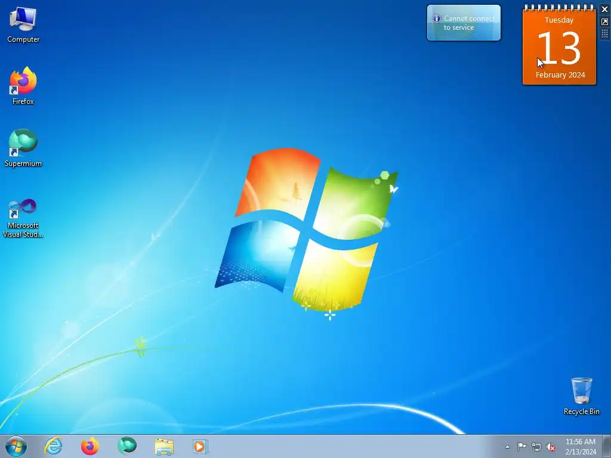Image resolution: width=611 pixels, height=458 pixels.
Task: Click the info icon in the weather gadget
Action: coord(437,18)
